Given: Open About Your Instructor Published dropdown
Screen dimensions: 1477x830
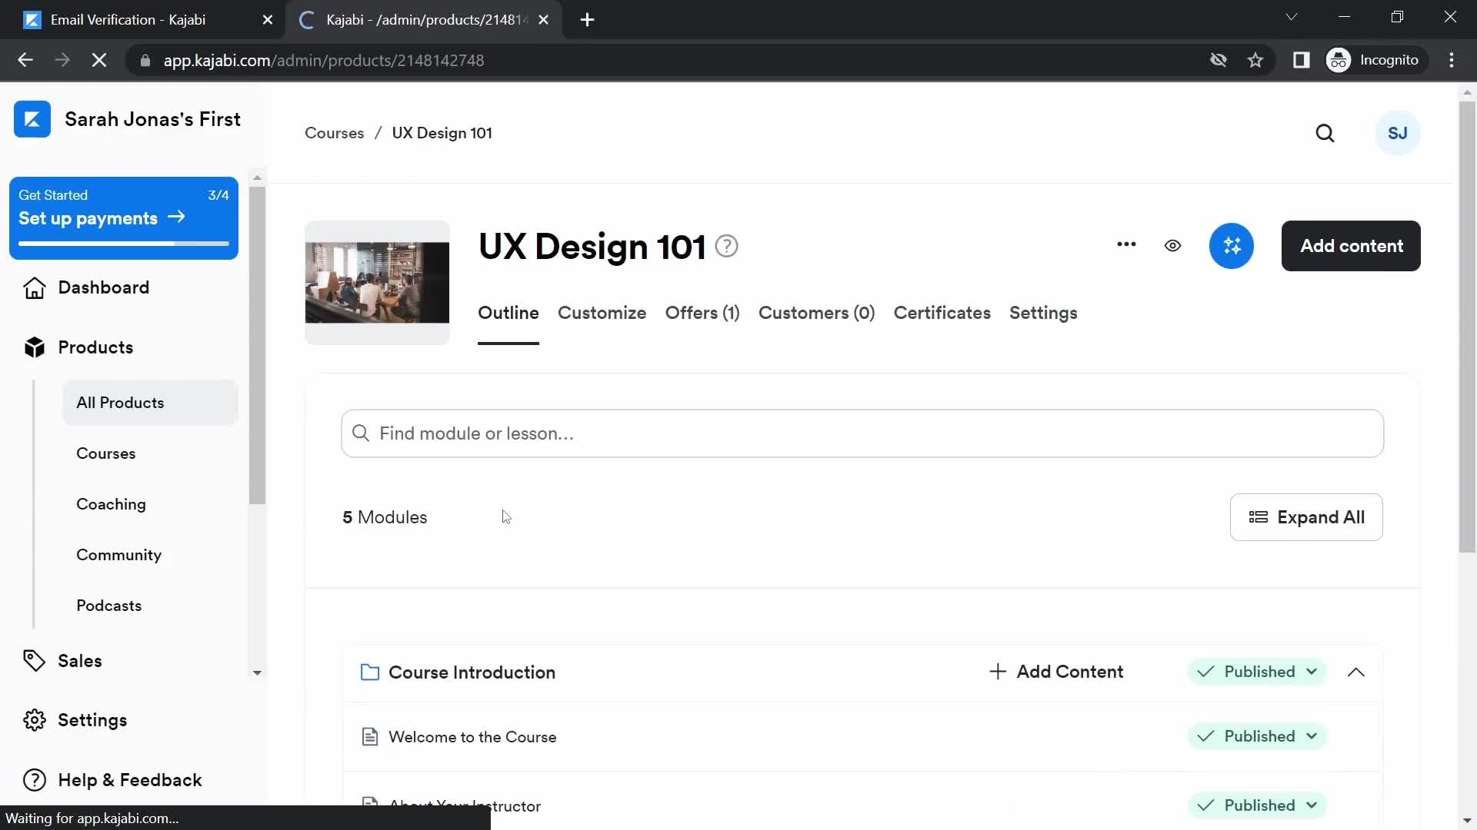Looking at the screenshot, I should click(x=1257, y=805).
